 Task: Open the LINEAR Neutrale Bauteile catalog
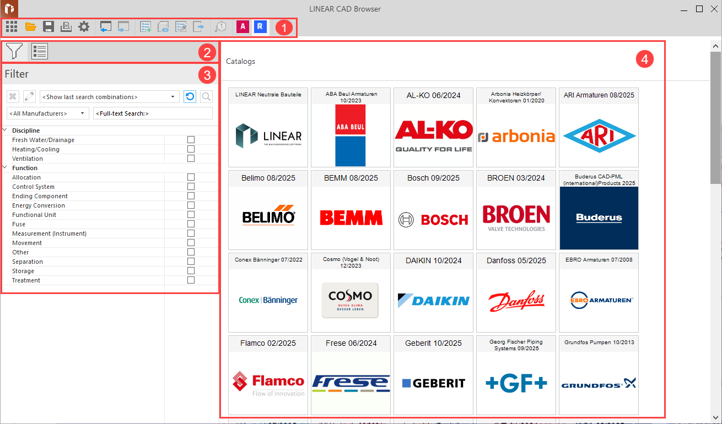(x=268, y=127)
